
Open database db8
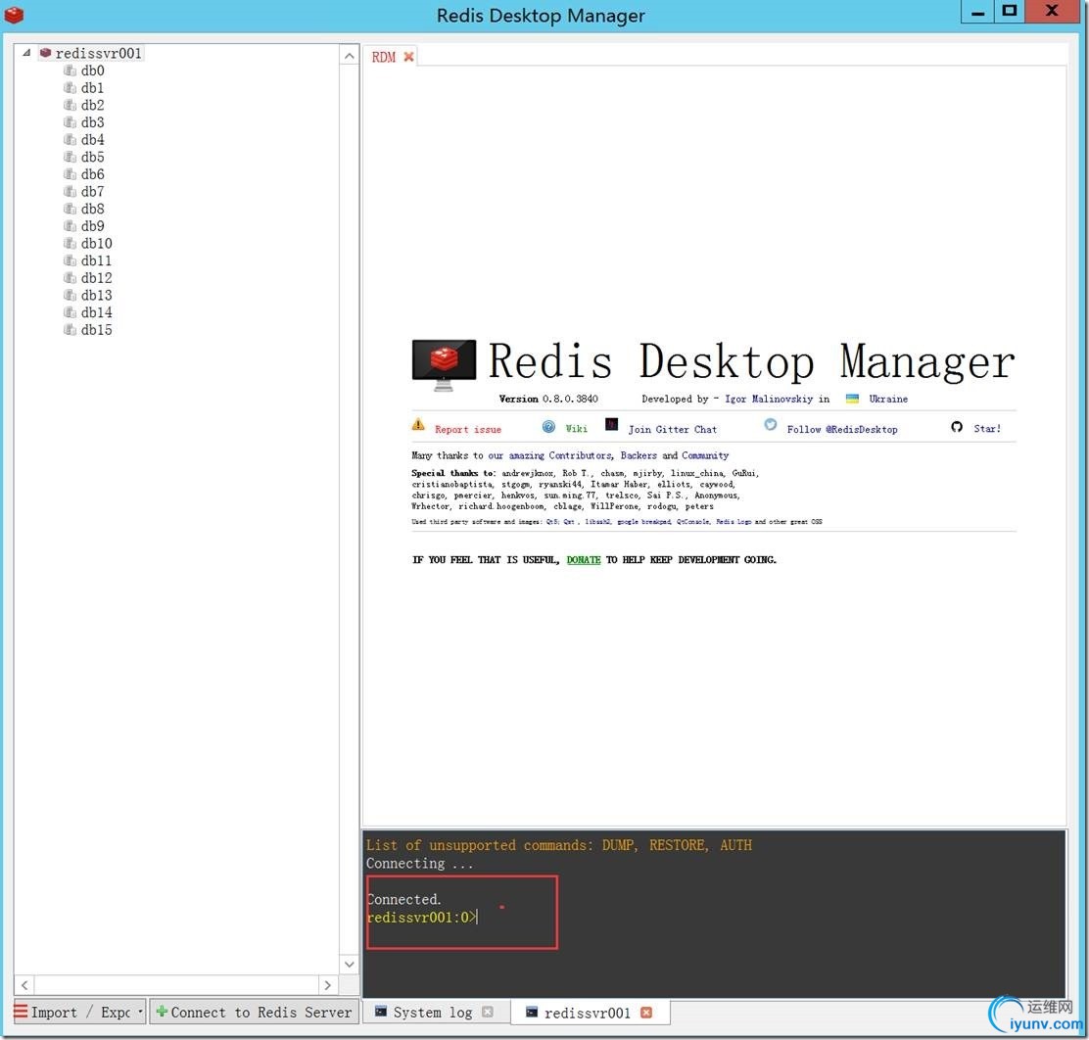pyautogui.click(x=92, y=209)
